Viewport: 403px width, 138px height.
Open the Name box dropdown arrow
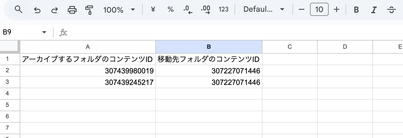(44, 32)
